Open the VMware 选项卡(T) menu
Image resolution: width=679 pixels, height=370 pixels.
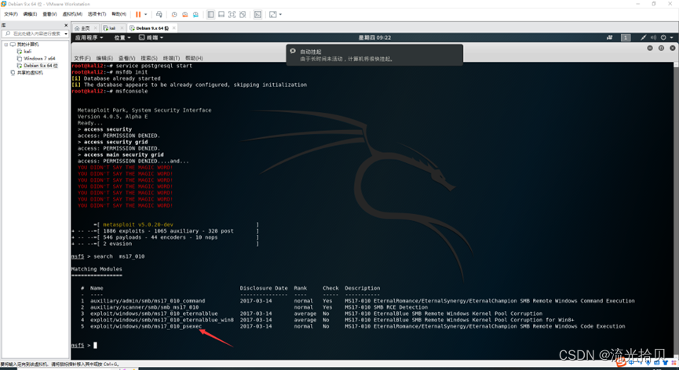(97, 14)
